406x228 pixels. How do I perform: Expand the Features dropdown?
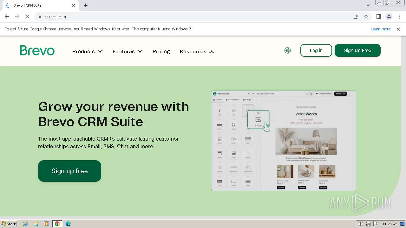(128, 51)
